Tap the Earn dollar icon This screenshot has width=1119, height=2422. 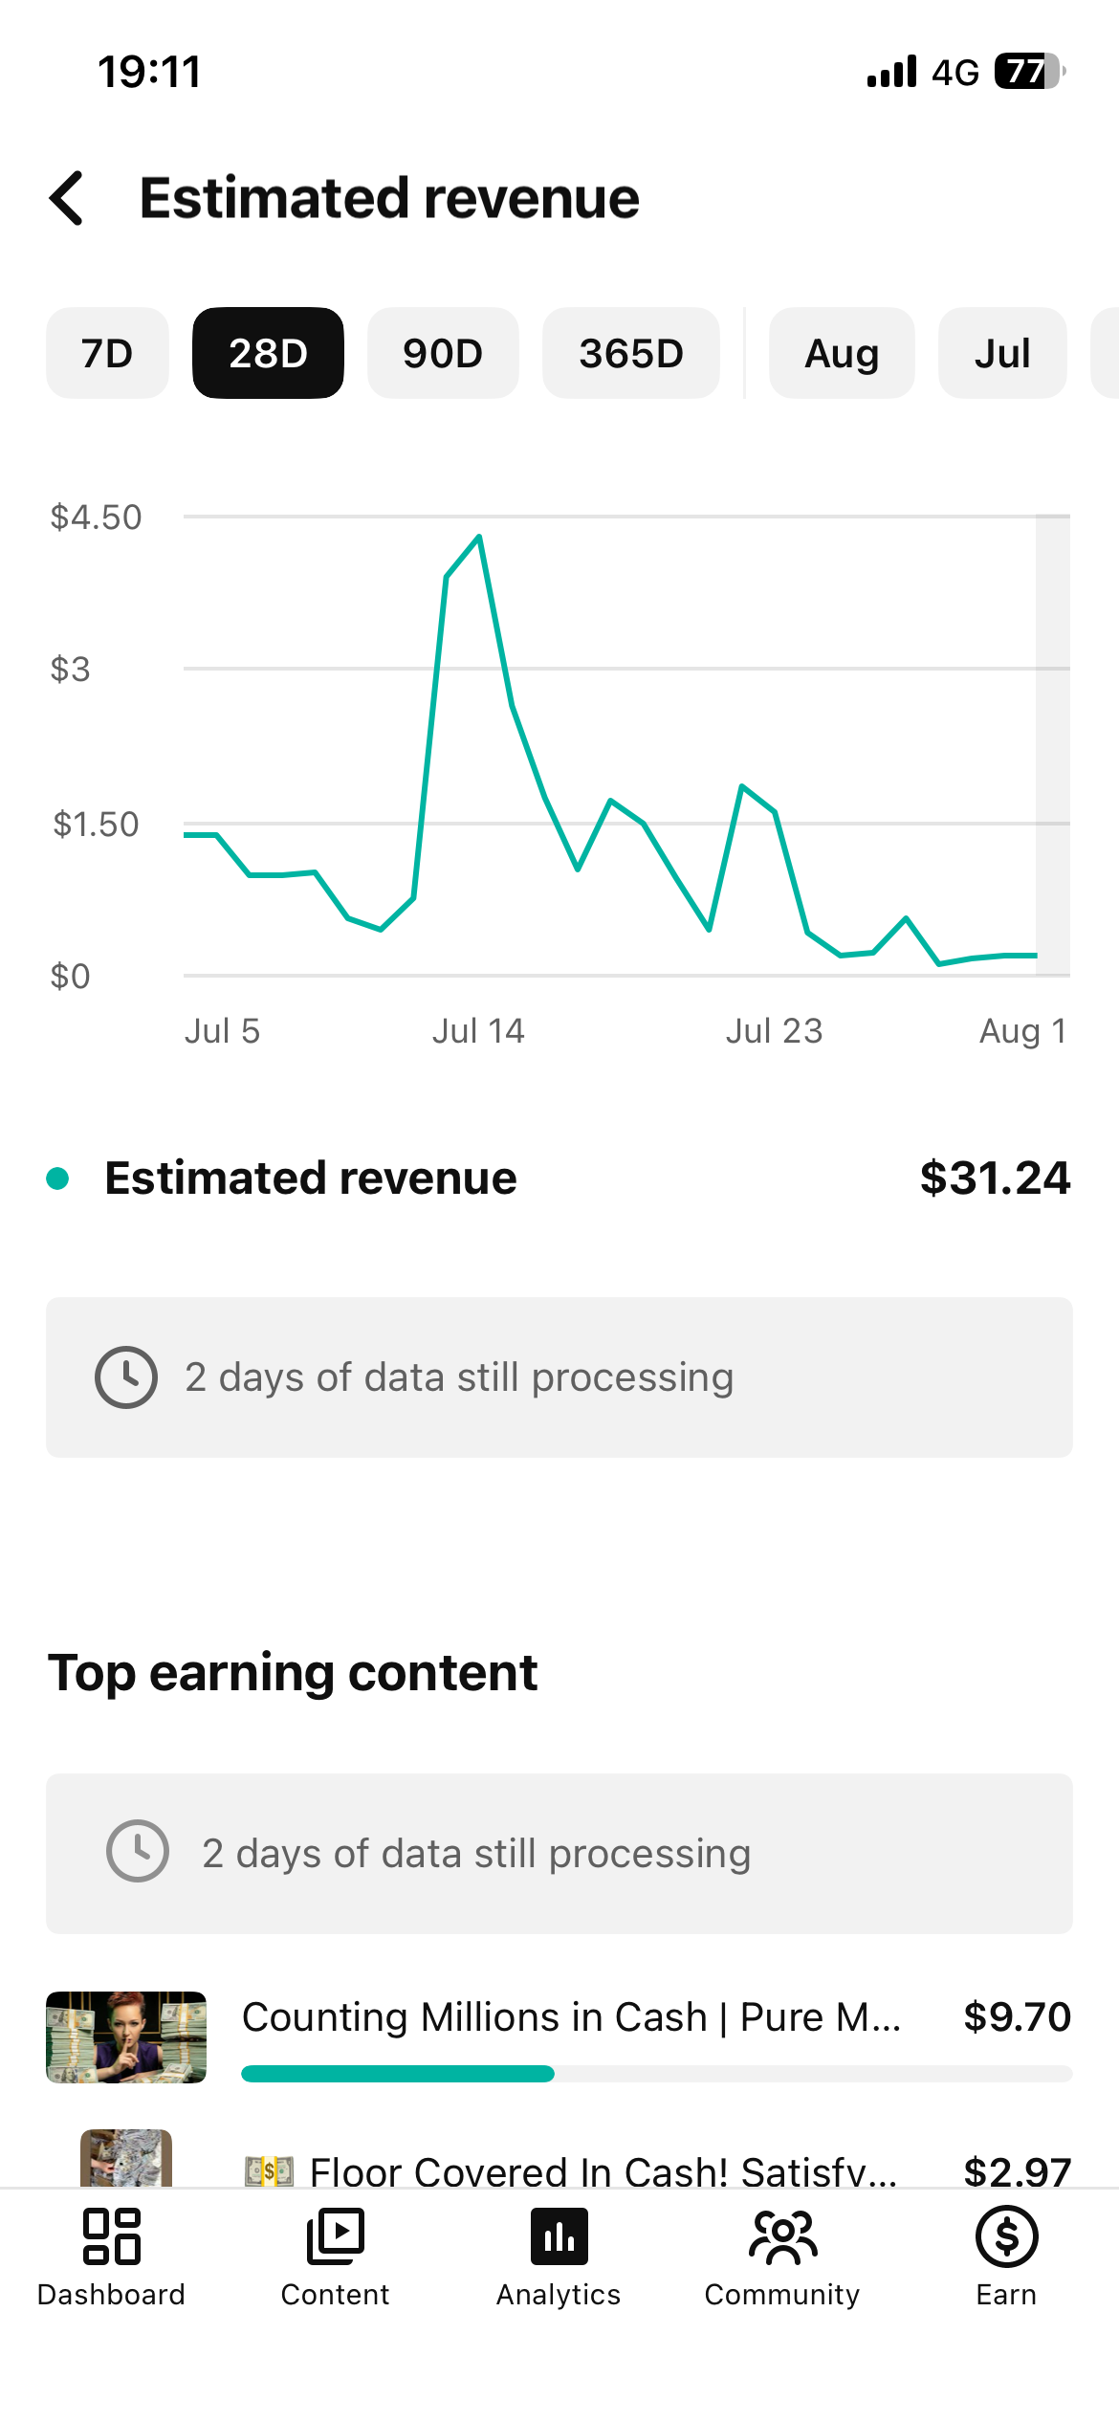coord(1006,2236)
